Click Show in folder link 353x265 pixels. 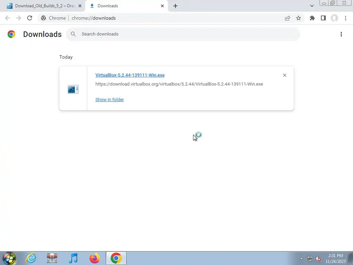pyautogui.click(x=110, y=99)
